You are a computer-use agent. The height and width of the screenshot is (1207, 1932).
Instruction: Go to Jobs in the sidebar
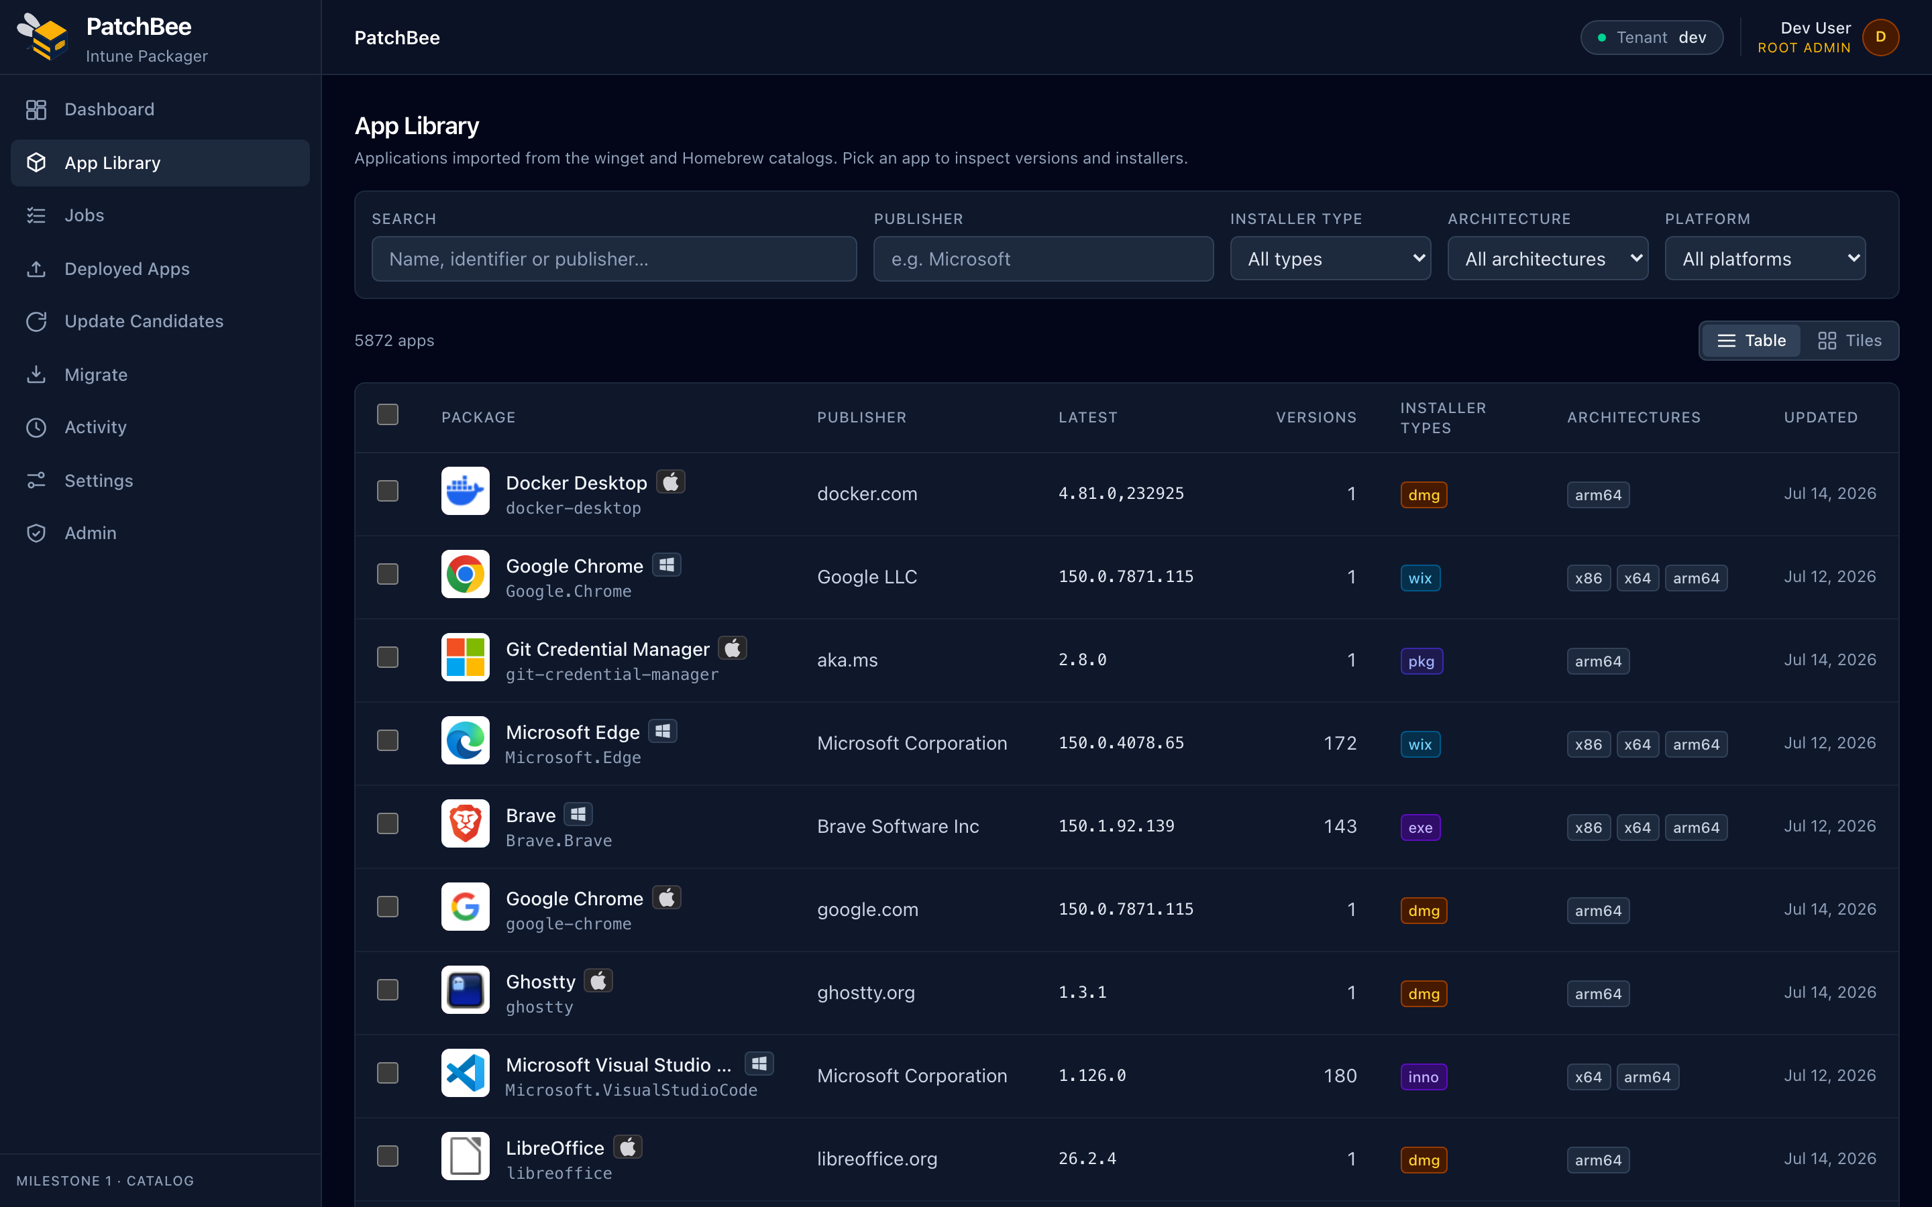tap(160, 215)
